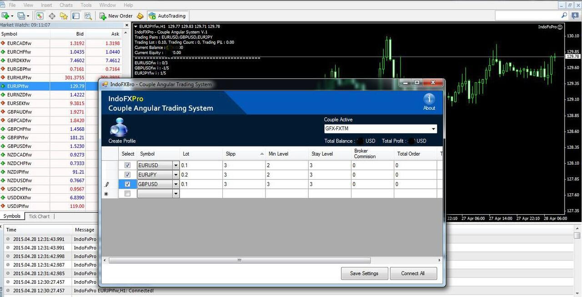
Task: Open the File menu
Action: coord(13,5)
